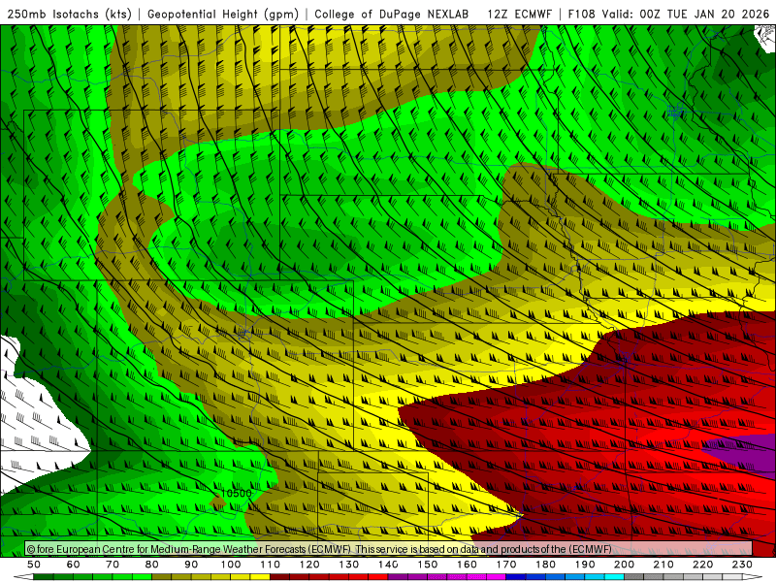Screen dimensions: 776x582
Task: Click the '220' legend value
Action: pyautogui.click(x=702, y=565)
